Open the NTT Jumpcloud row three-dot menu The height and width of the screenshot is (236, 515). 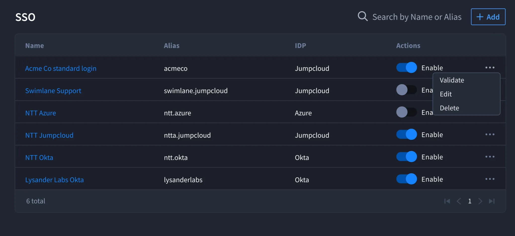tap(490, 134)
